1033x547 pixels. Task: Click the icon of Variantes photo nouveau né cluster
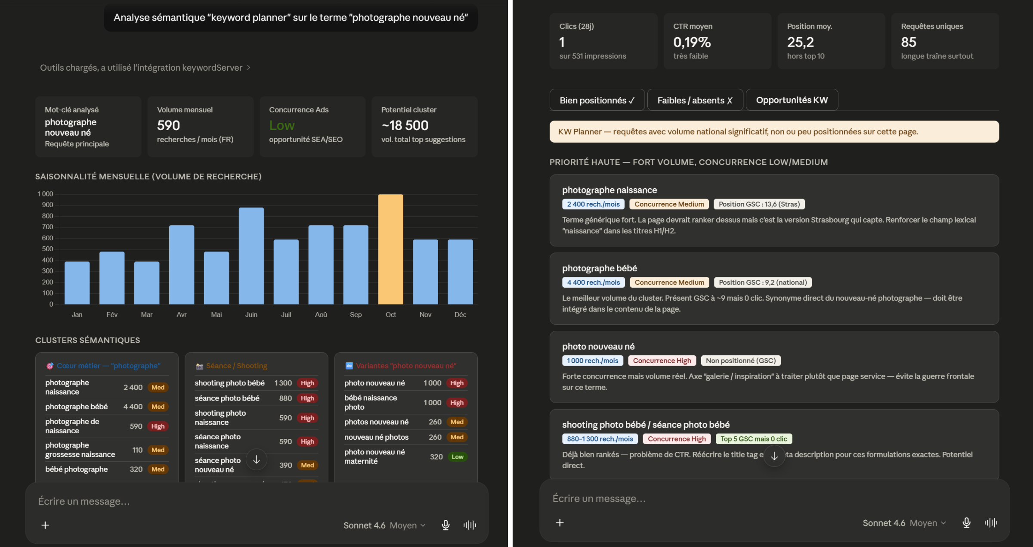(x=349, y=366)
